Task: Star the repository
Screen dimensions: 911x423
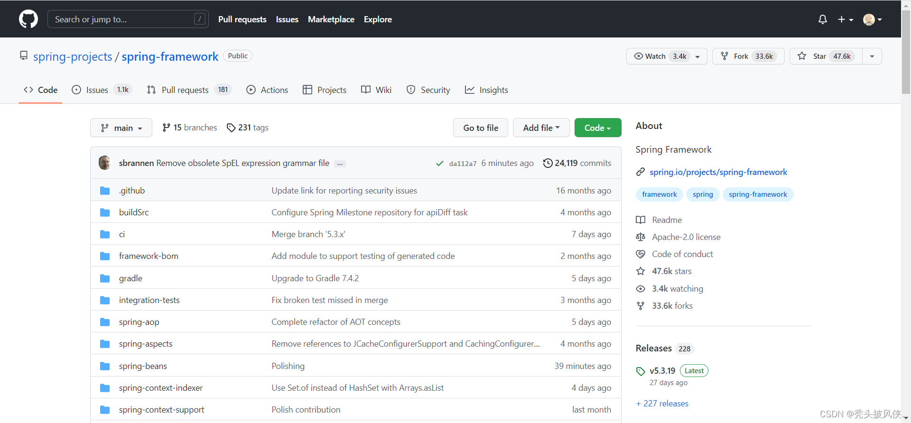Action: [x=826, y=56]
